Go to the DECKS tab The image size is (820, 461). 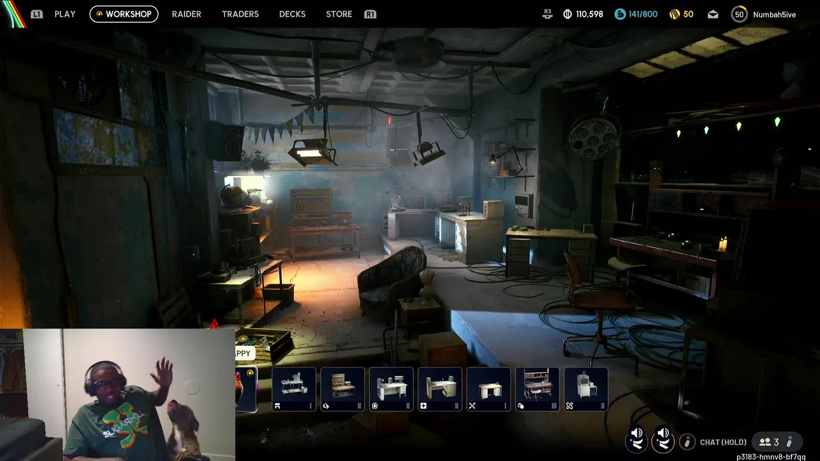point(292,14)
